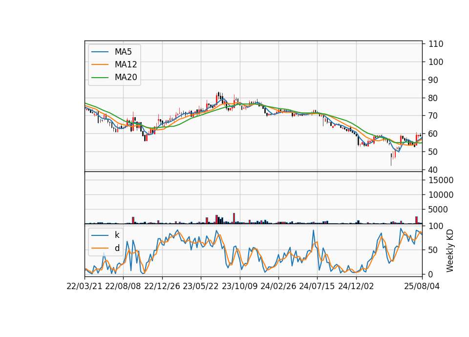
Task: Click the 22/08/08 date tick label
Action: (x=123, y=286)
